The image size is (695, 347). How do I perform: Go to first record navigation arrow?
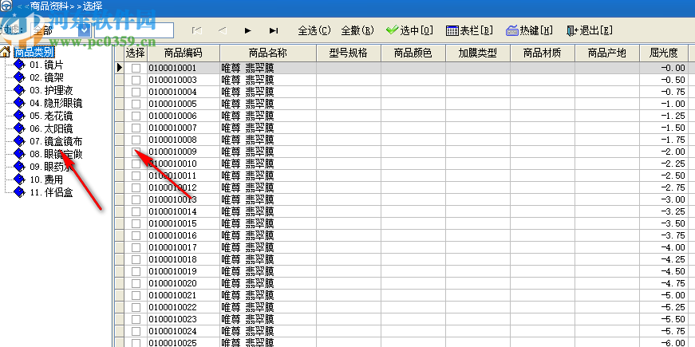point(197,30)
